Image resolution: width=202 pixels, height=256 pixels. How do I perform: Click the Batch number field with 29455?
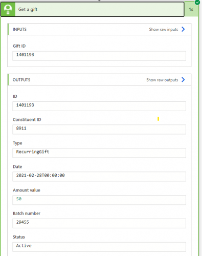click(99, 223)
